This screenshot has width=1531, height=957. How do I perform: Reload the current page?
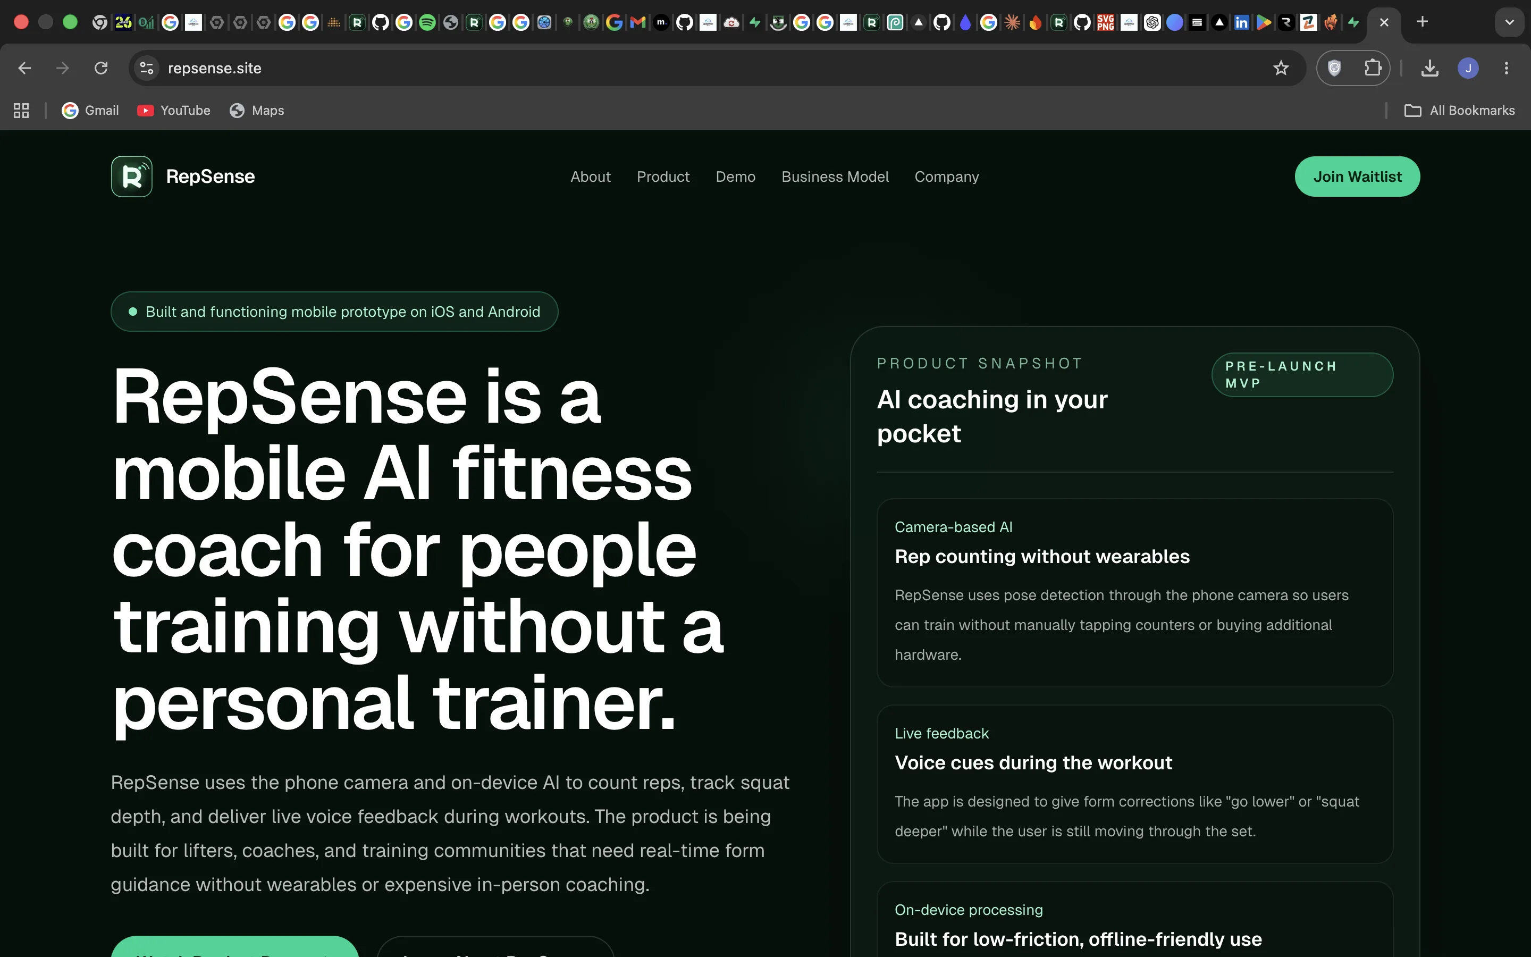point(101,68)
